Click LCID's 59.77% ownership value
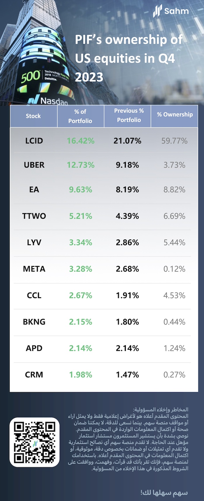204x501 pixels. pyautogui.click(x=174, y=141)
